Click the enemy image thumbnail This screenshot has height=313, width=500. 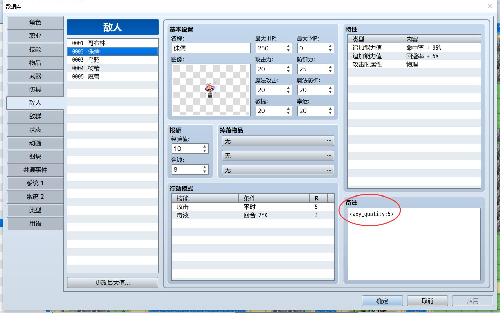[x=211, y=90]
